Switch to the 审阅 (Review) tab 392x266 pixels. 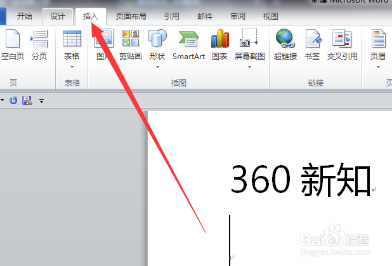(238, 17)
